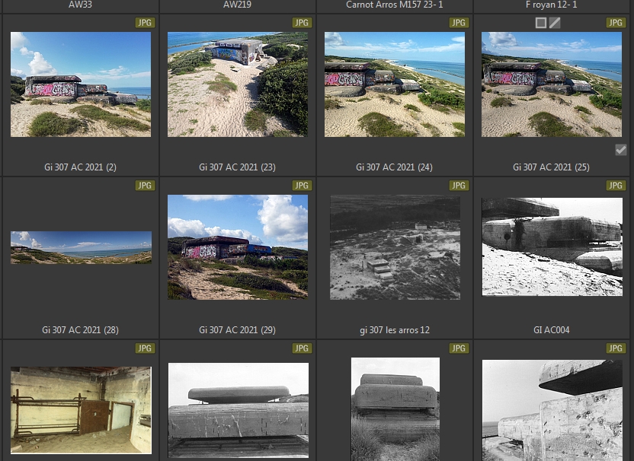Click the Carnot Arros M157 23- 1 label
The image size is (634, 461).
tap(395, 5)
